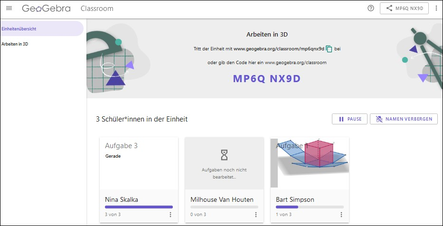
Task: Click Nina Skalka's progress bar
Action: pyautogui.click(x=139, y=207)
